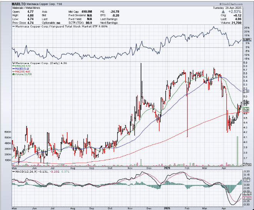Click the 9.88% relative strength value tag

[247, 40]
